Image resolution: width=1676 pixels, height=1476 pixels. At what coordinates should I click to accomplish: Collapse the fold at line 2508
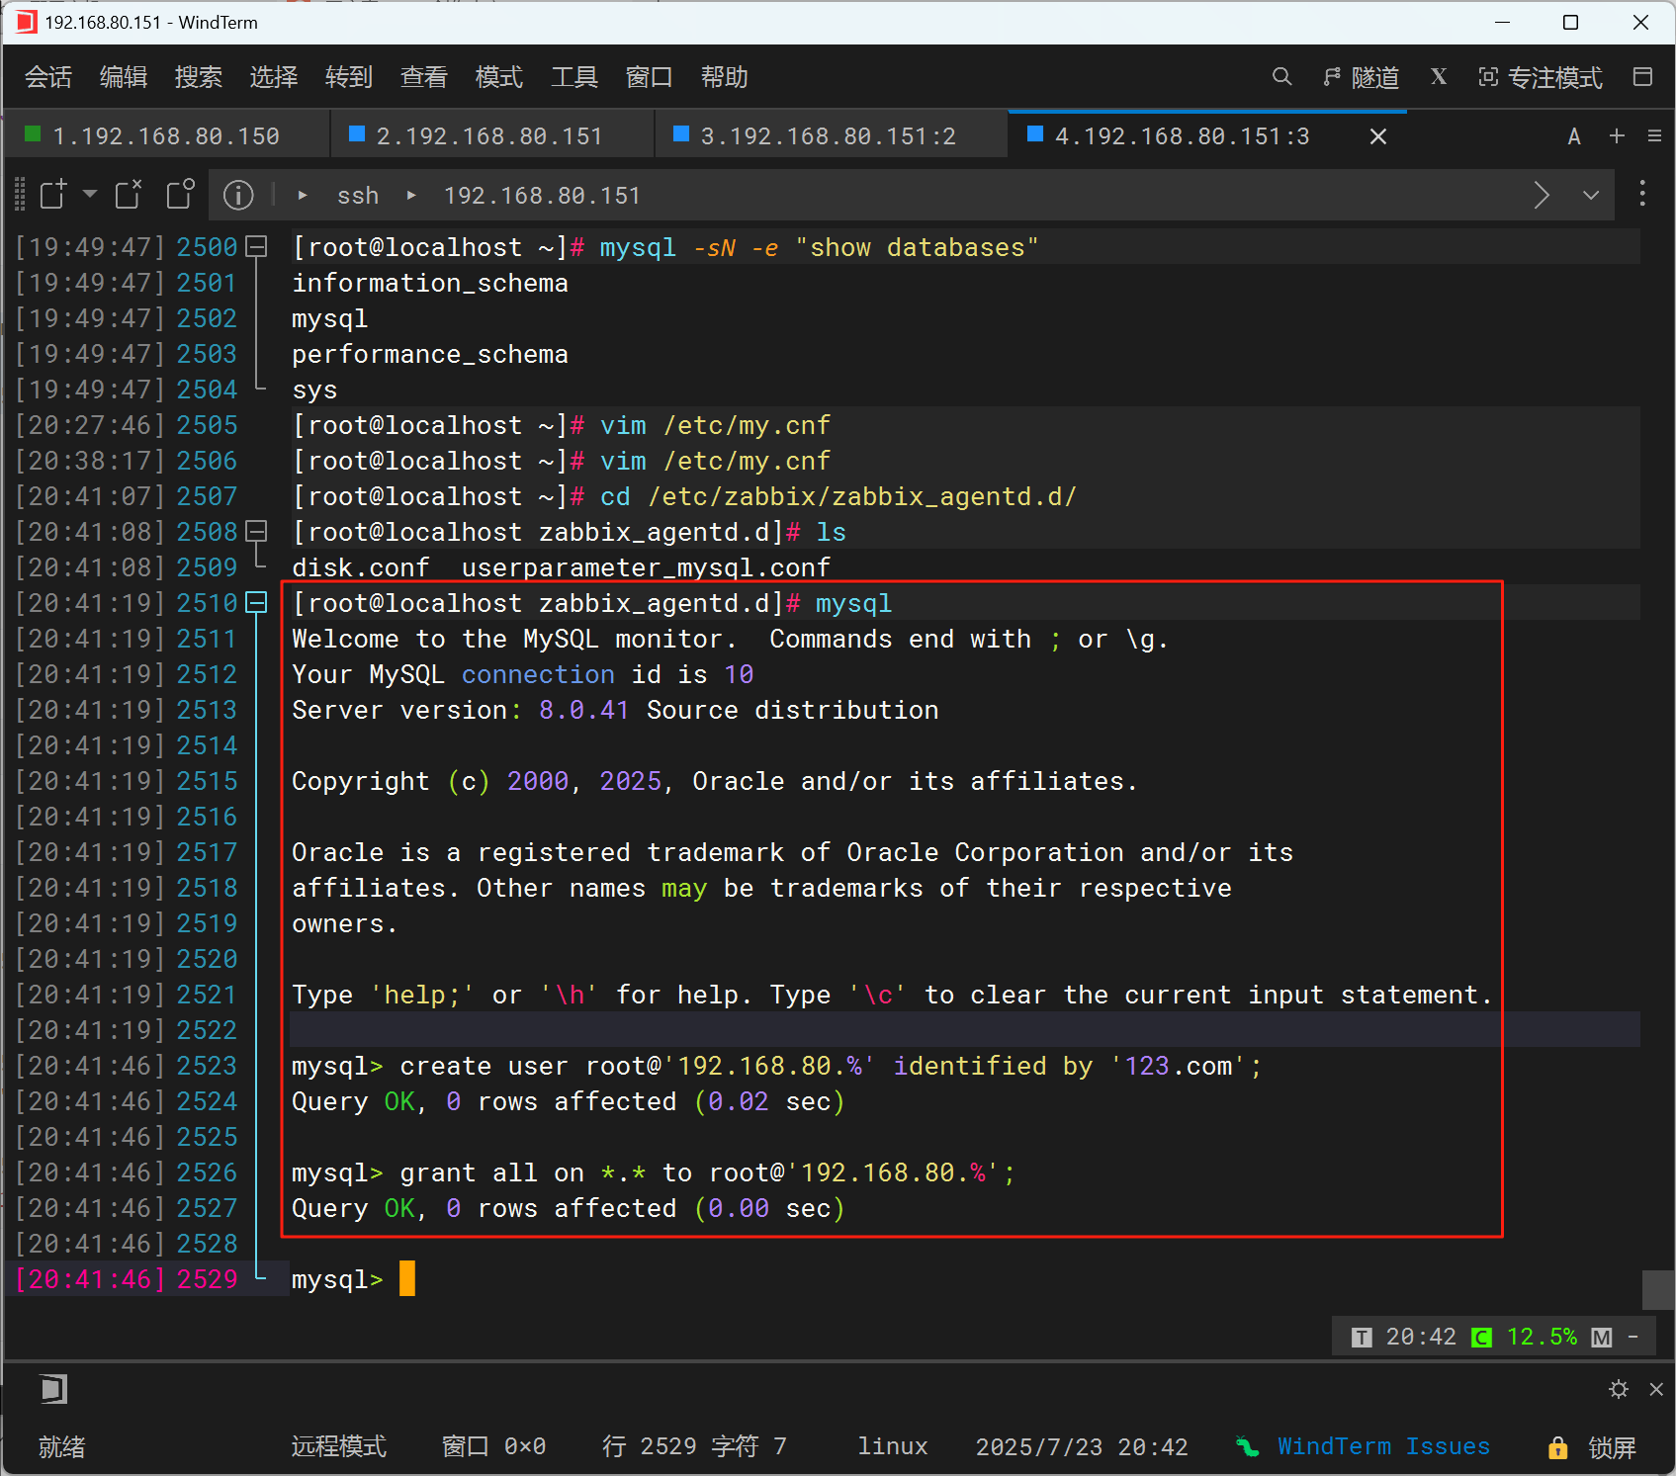[x=256, y=532]
